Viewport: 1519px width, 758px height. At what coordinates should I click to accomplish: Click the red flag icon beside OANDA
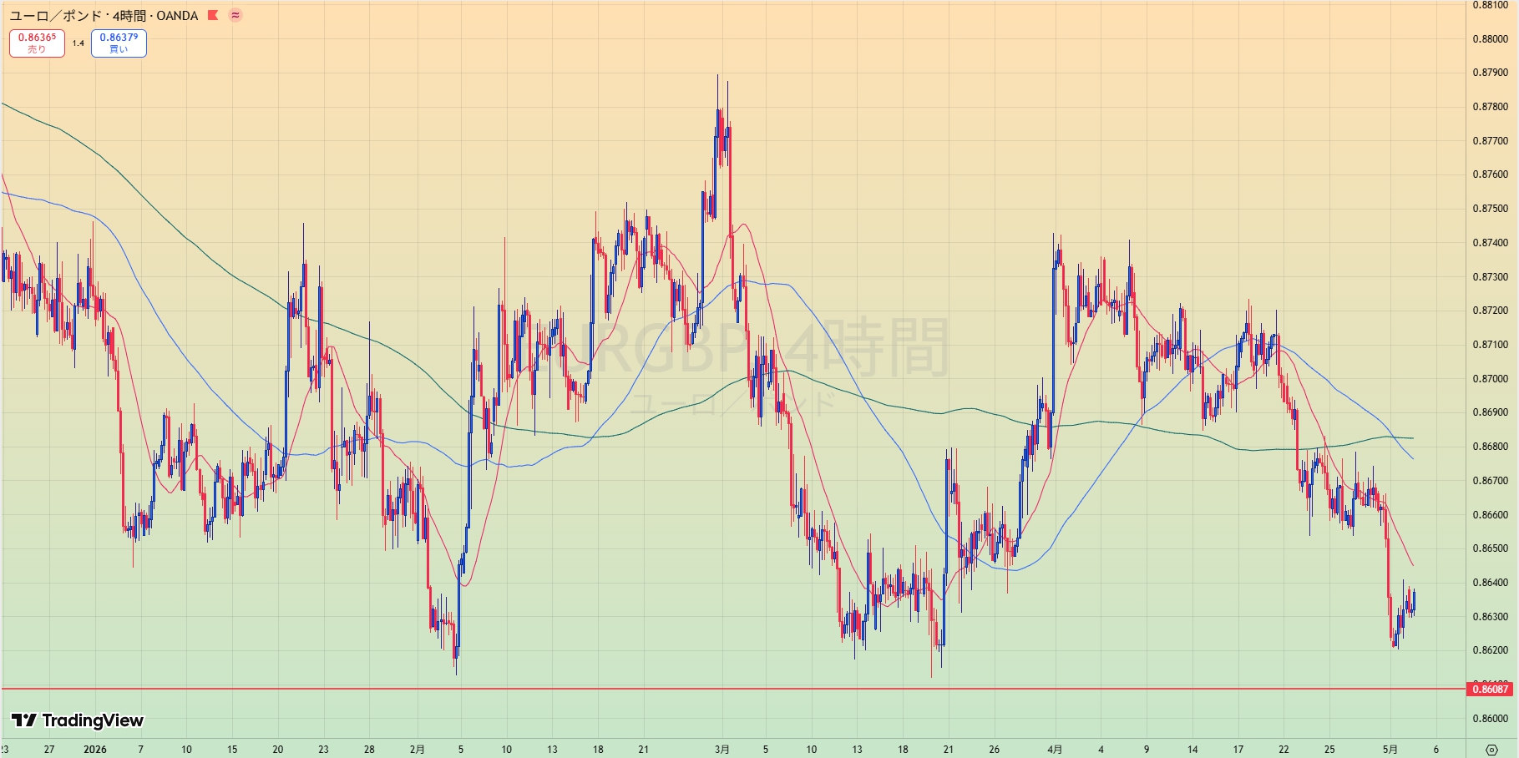[213, 15]
